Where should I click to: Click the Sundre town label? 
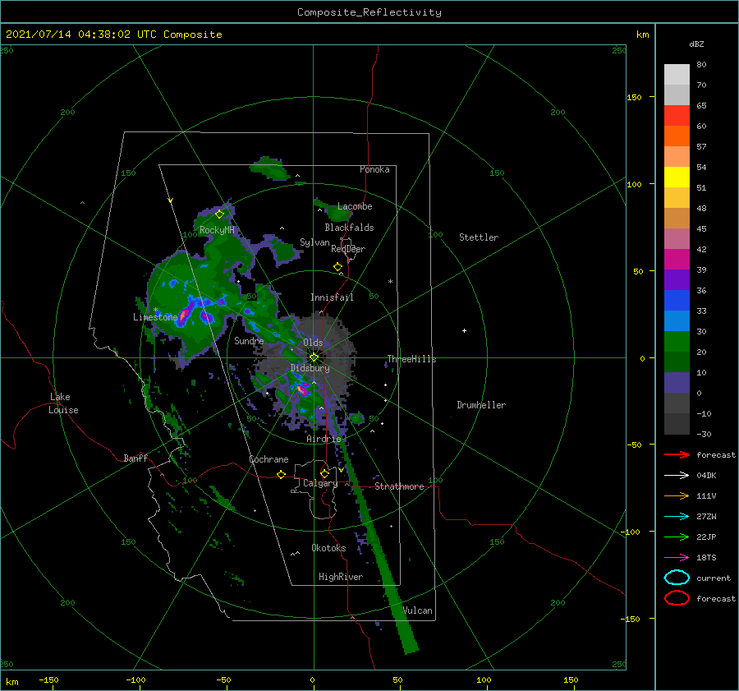coord(249,341)
